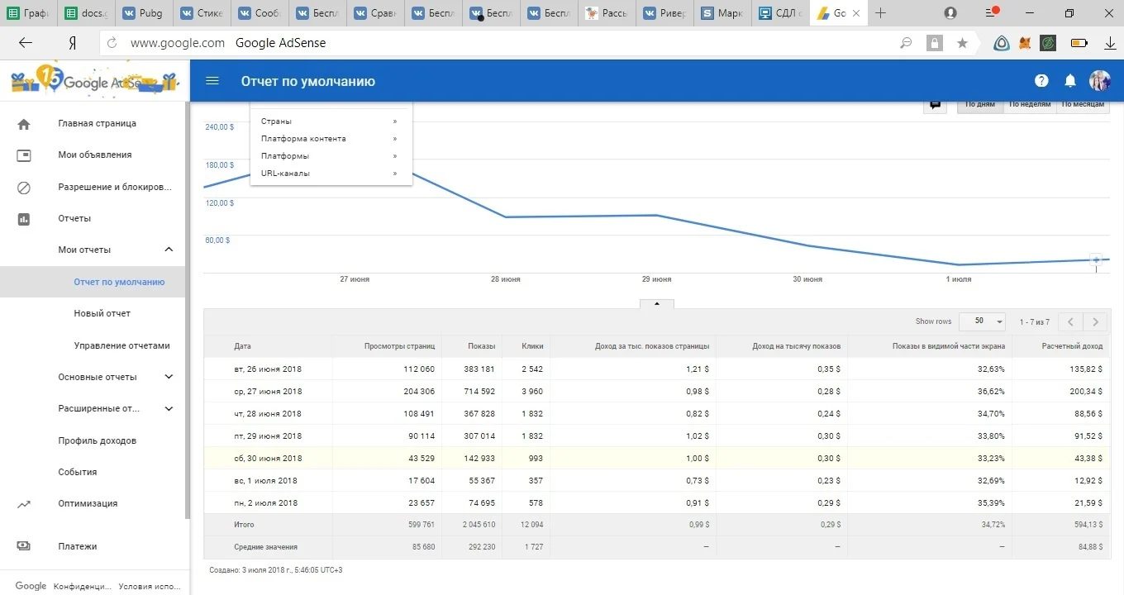Viewport: 1124px width, 595px height.
Task: Collapse Мои отчеты section
Action: pyautogui.click(x=169, y=250)
